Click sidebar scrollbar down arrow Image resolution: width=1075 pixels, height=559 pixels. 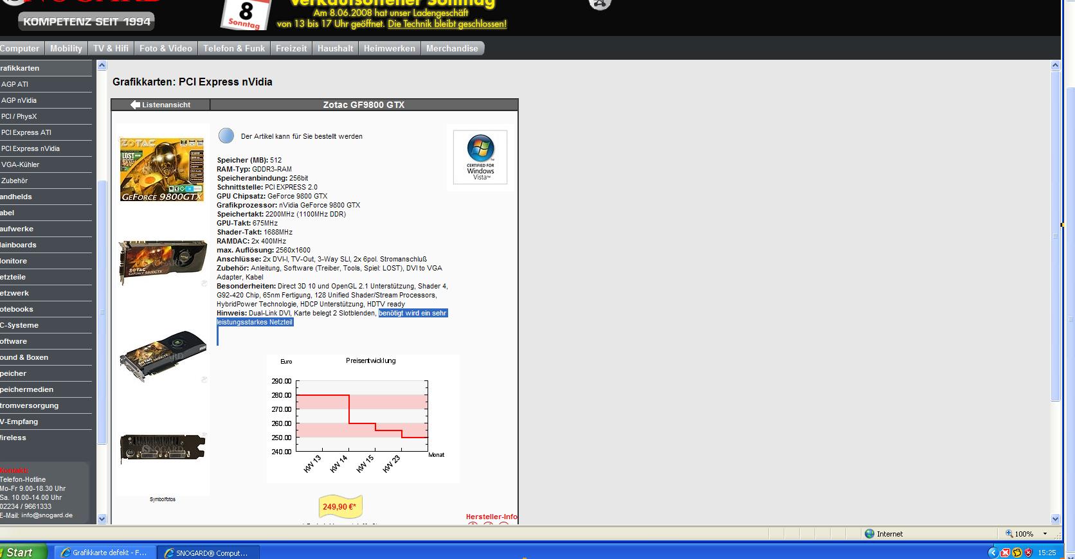102,519
